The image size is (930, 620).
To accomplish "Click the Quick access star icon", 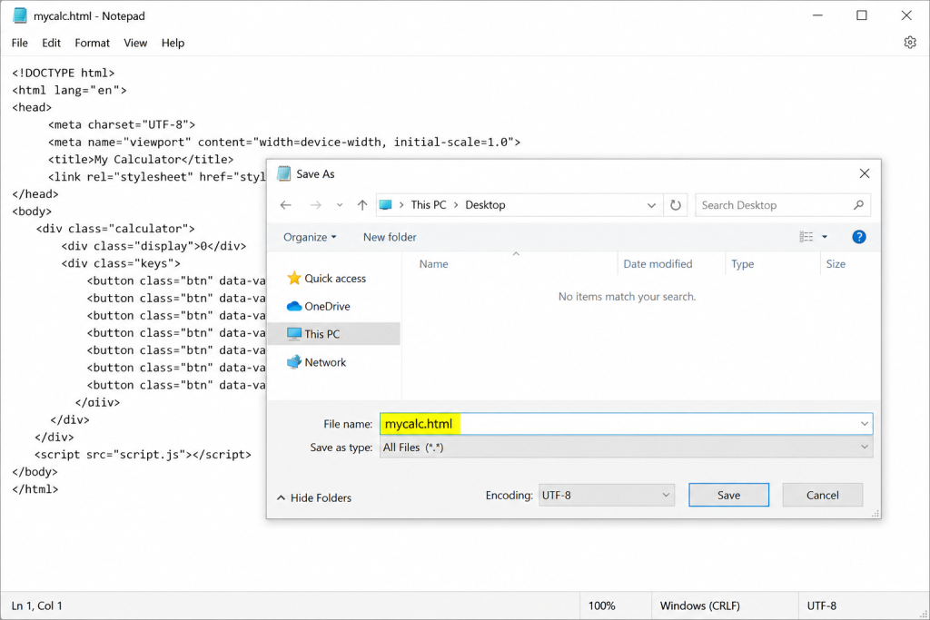I will 294,278.
